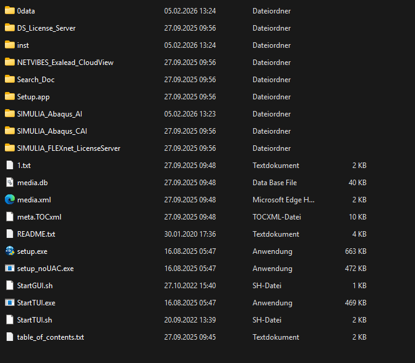This screenshot has height=363, width=415.
Task: Select the README.txt document icon
Action: 10,234
